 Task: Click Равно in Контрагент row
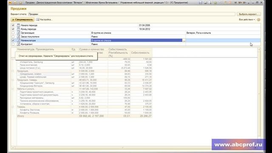click(x=94, y=44)
